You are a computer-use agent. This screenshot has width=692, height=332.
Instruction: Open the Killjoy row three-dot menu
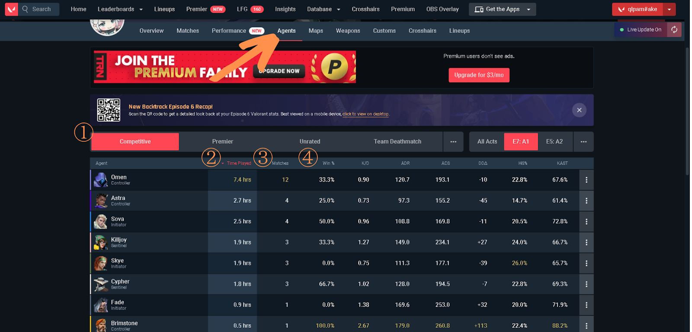coord(586,243)
